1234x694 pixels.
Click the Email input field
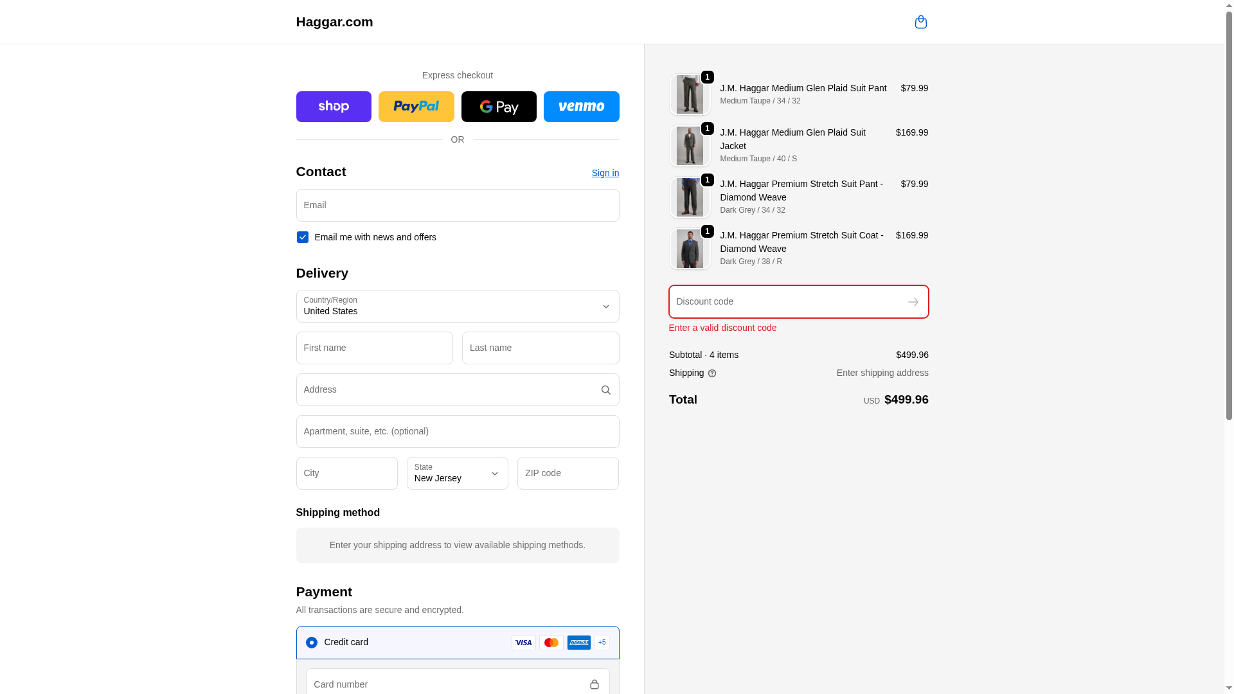[x=457, y=206]
